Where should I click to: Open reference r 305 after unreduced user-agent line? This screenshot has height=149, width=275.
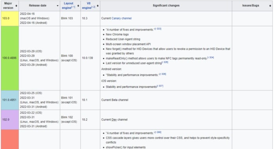click(165, 62)
